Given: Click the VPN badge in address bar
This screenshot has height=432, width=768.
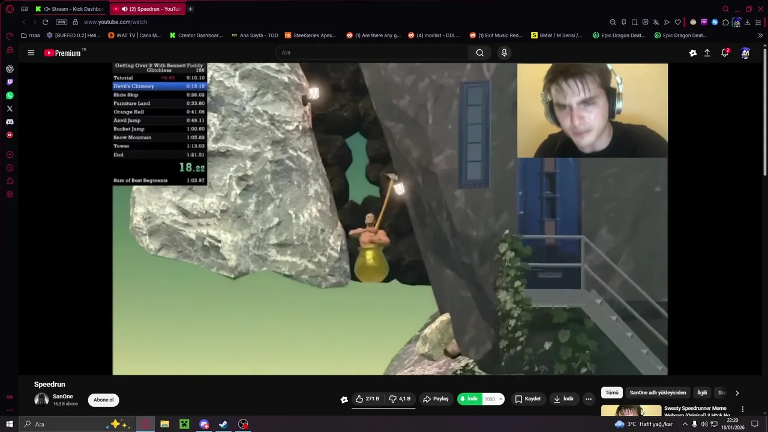Looking at the screenshot, I should pos(61,22).
